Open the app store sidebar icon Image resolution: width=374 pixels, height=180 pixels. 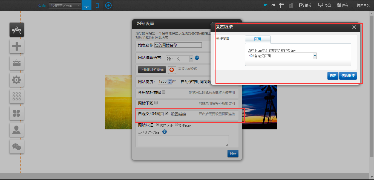(17, 30)
